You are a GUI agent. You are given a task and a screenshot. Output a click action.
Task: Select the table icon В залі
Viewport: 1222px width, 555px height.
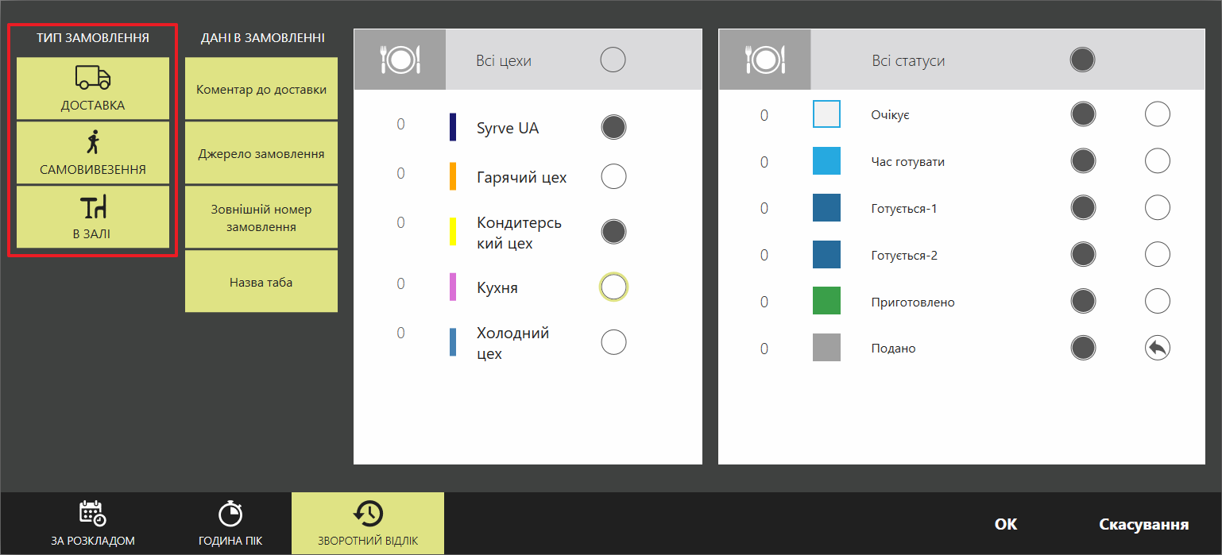pyautogui.click(x=93, y=207)
